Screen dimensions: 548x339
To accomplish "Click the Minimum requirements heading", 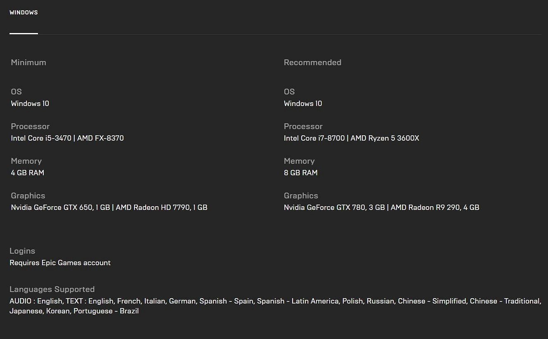I will pyautogui.click(x=28, y=63).
